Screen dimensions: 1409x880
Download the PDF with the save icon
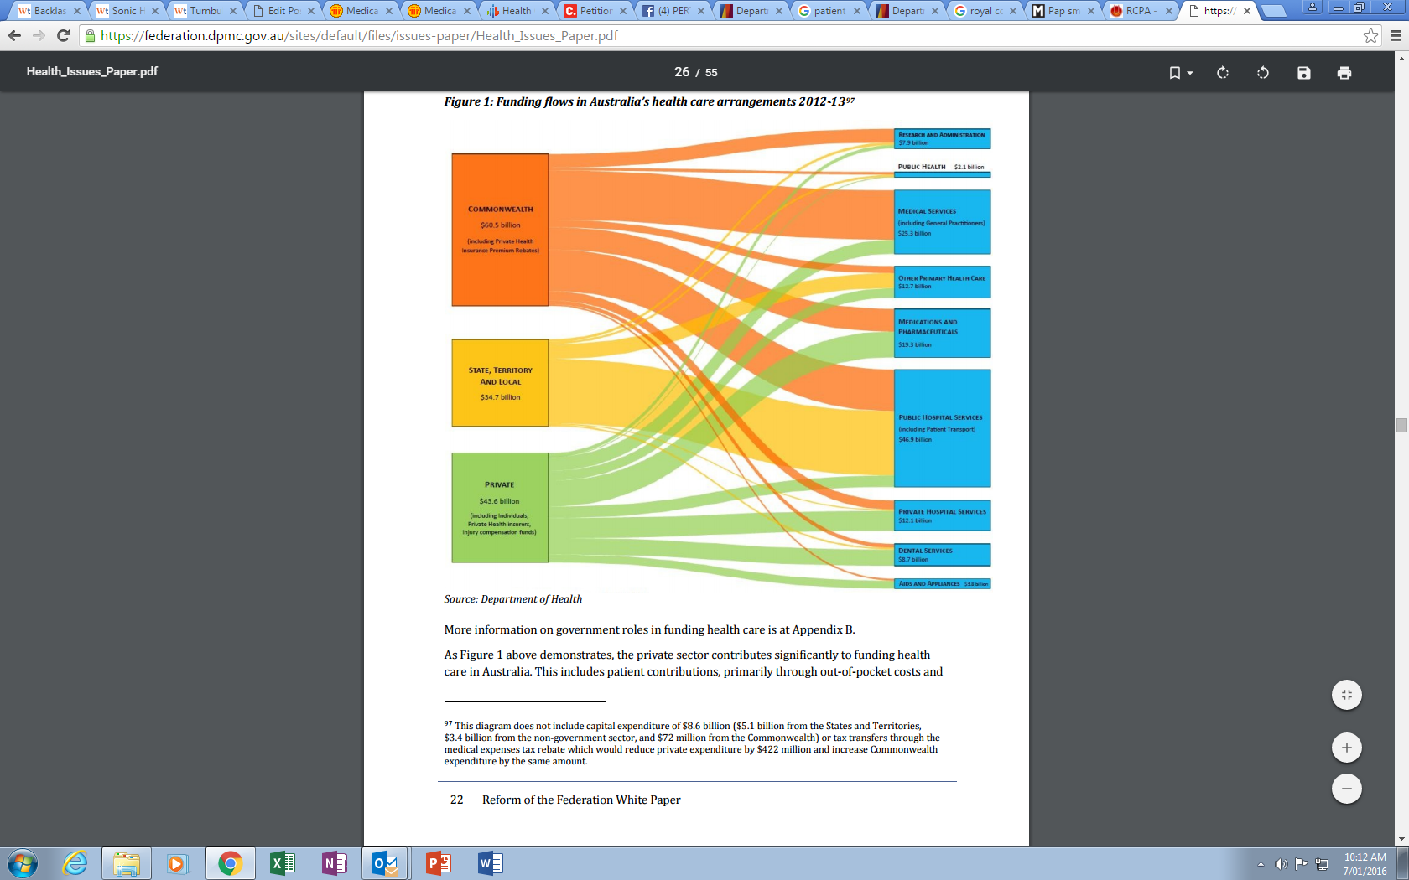coord(1303,73)
